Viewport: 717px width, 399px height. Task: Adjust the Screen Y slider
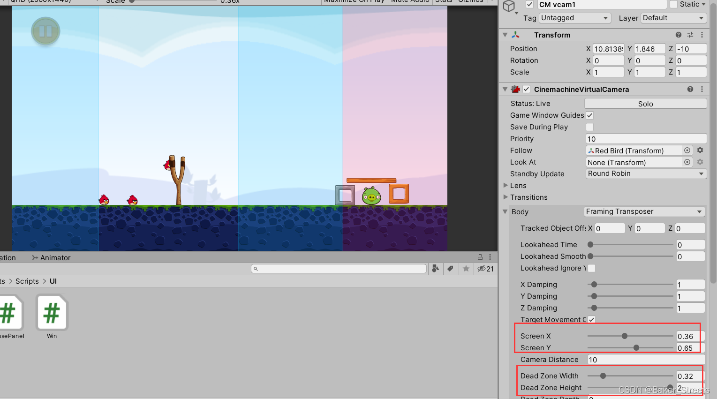point(630,348)
